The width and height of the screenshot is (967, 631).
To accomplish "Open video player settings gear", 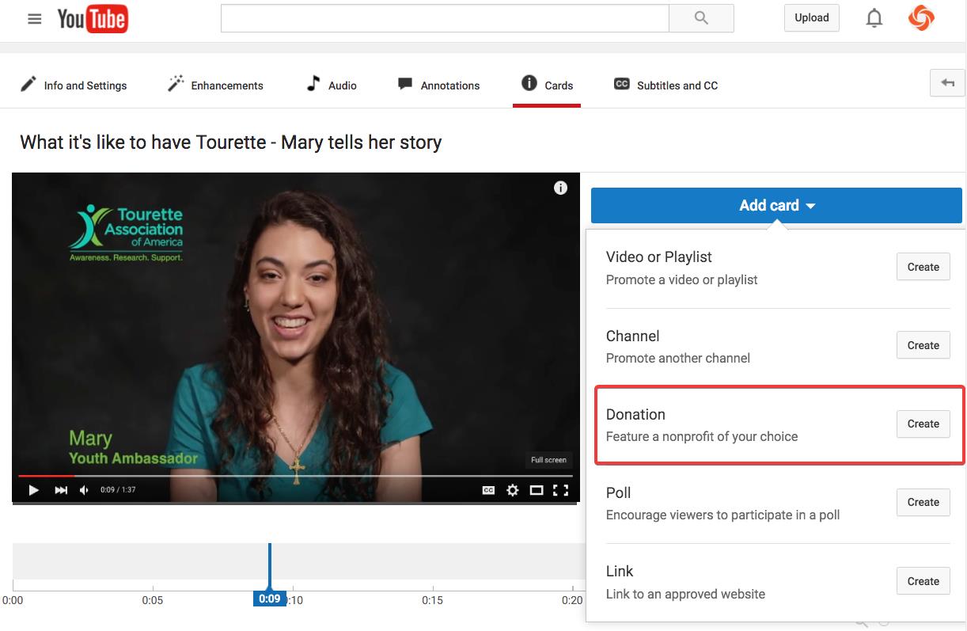I will [512, 490].
